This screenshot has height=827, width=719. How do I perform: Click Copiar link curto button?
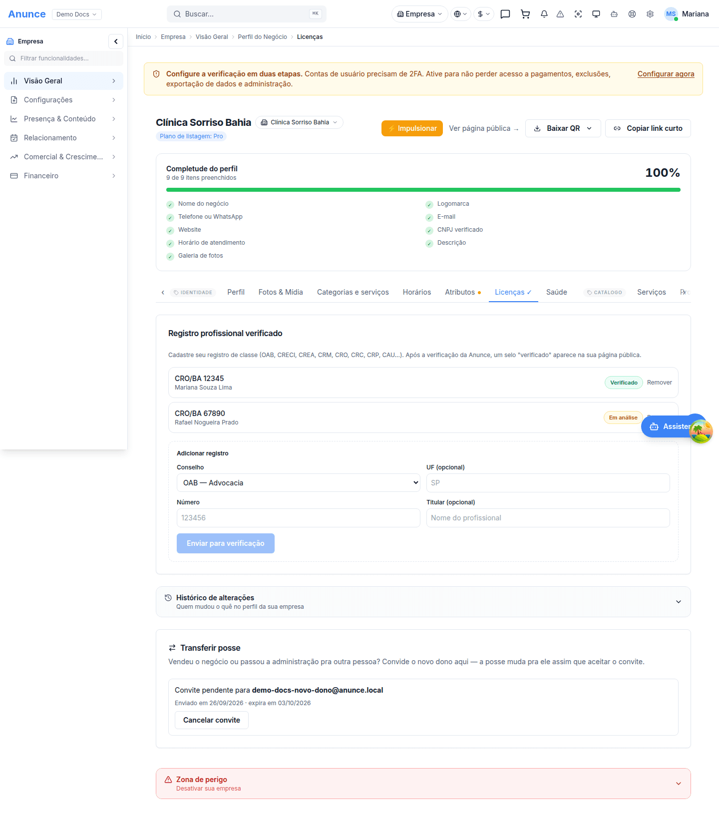click(648, 128)
